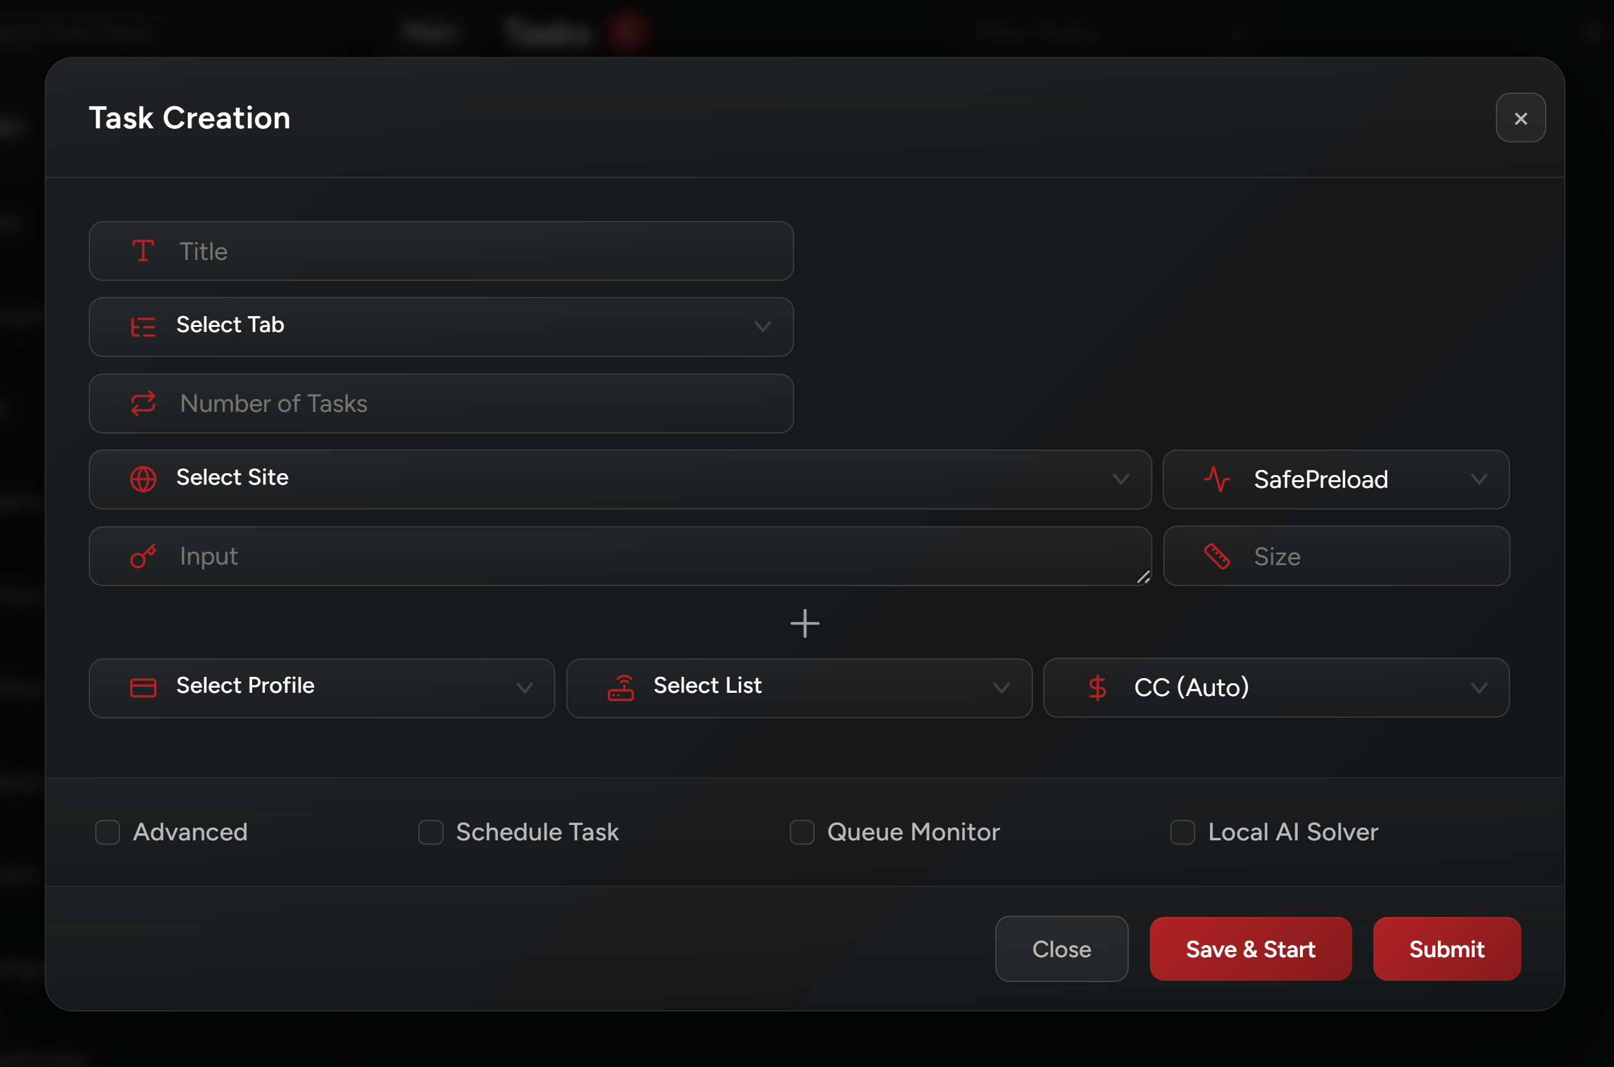
Task: Click the ruler icon in the Size field
Action: pos(1217,557)
